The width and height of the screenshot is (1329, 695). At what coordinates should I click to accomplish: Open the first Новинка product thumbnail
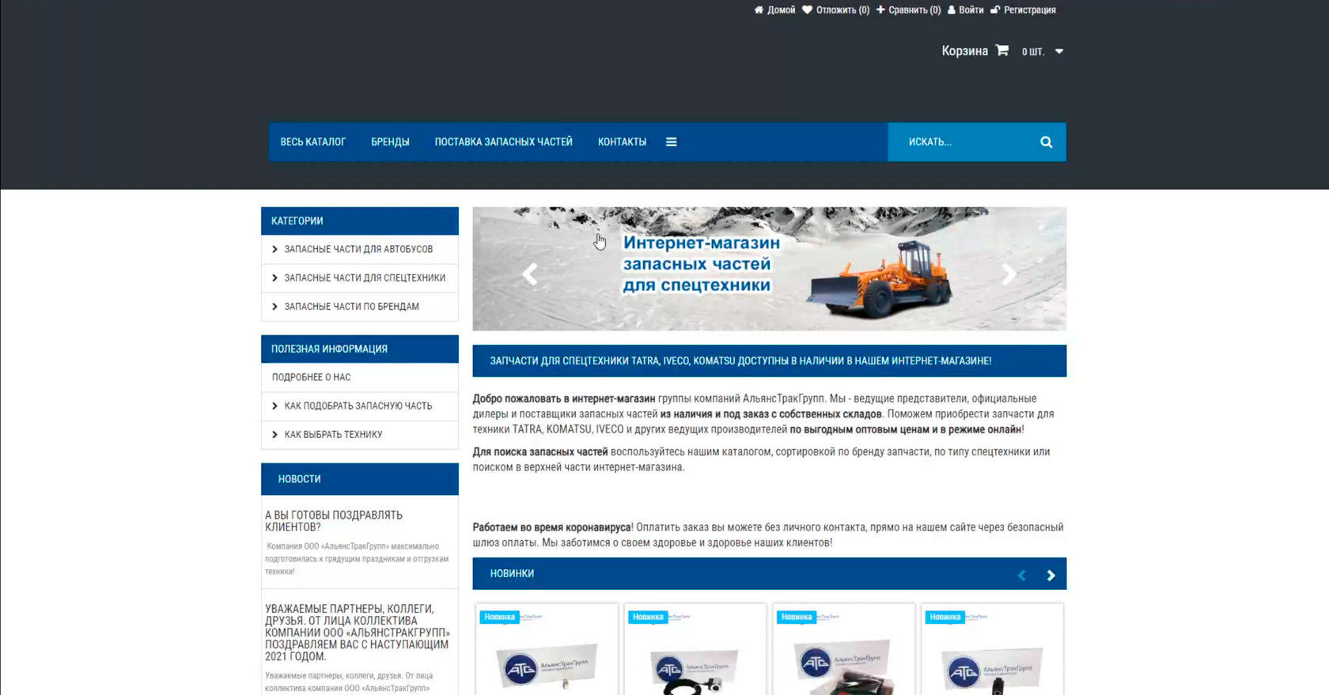pos(547,650)
